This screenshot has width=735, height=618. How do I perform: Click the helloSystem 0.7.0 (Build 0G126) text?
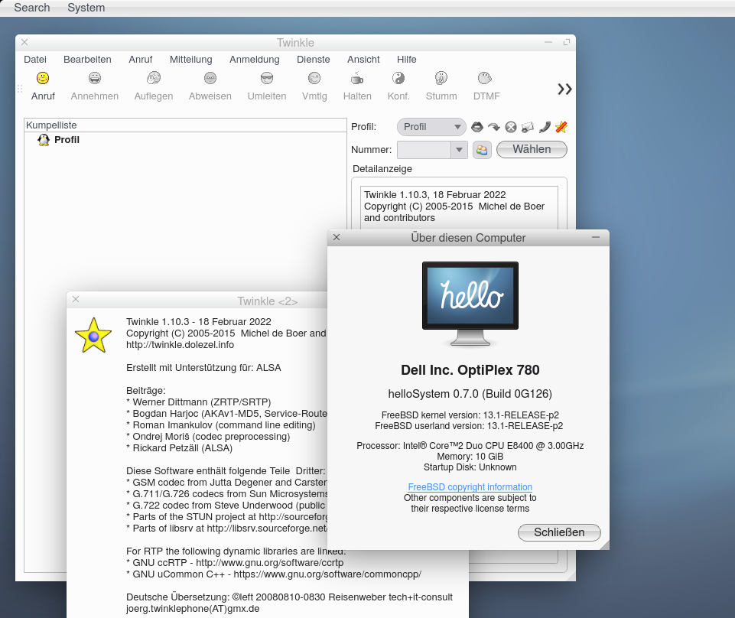tap(470, 394)
